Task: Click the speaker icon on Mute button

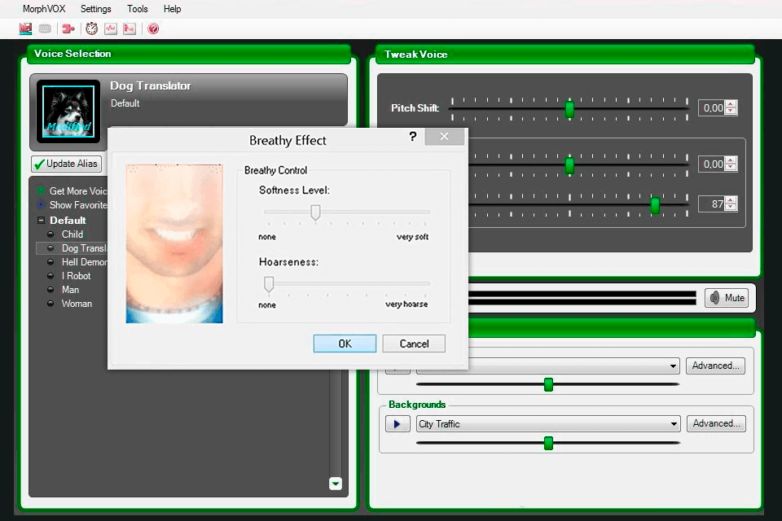Action: tap(714, 298)
